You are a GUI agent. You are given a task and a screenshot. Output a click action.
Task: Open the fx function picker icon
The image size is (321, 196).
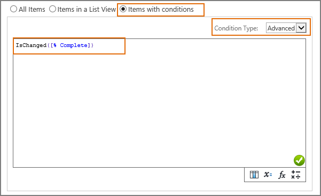pos(282,175)
